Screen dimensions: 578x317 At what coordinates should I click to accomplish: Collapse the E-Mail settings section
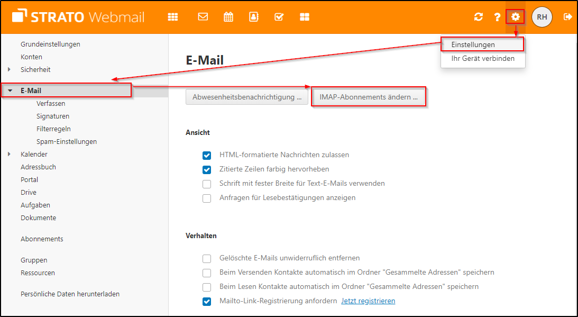click(10, 91)
